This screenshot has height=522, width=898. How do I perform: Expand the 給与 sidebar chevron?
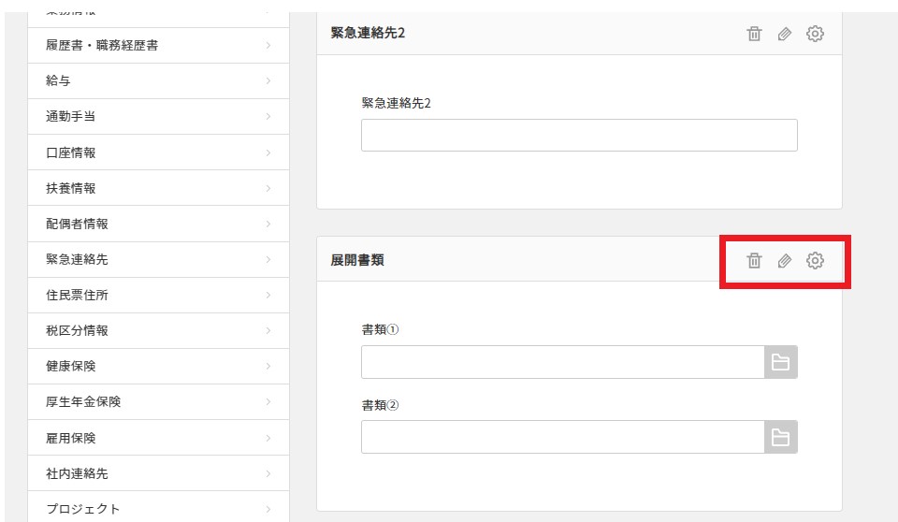pos(268,81)
